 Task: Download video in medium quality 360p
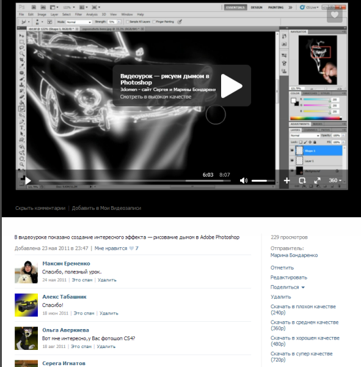[x=304, y=325]
